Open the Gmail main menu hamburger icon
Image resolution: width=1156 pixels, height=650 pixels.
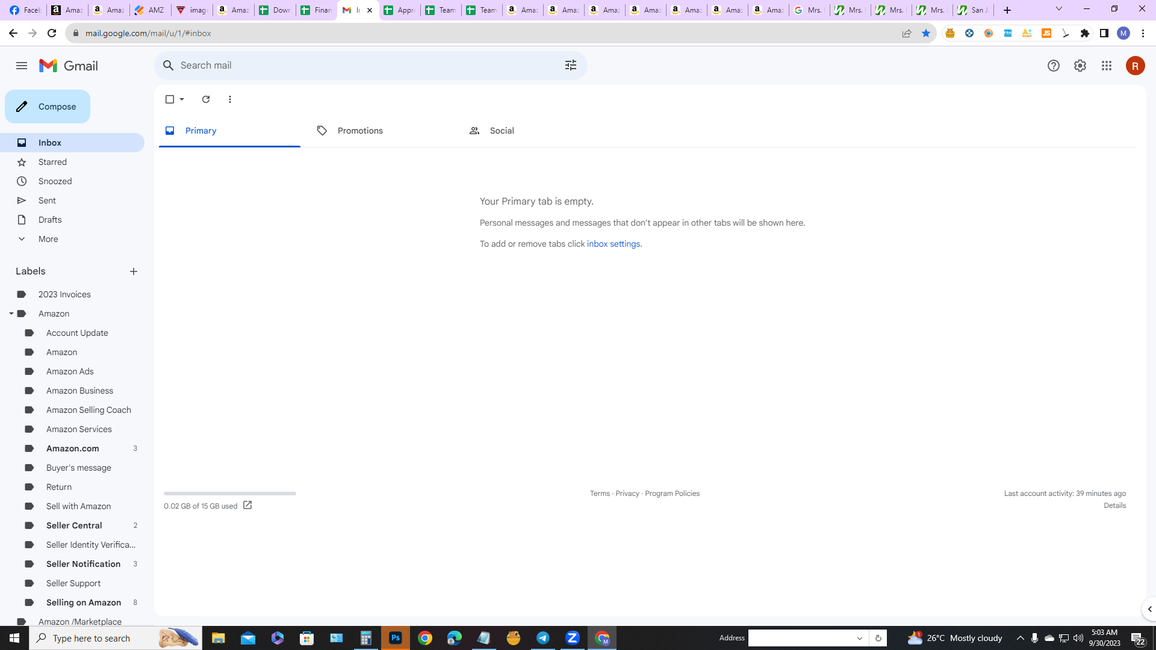22,66
